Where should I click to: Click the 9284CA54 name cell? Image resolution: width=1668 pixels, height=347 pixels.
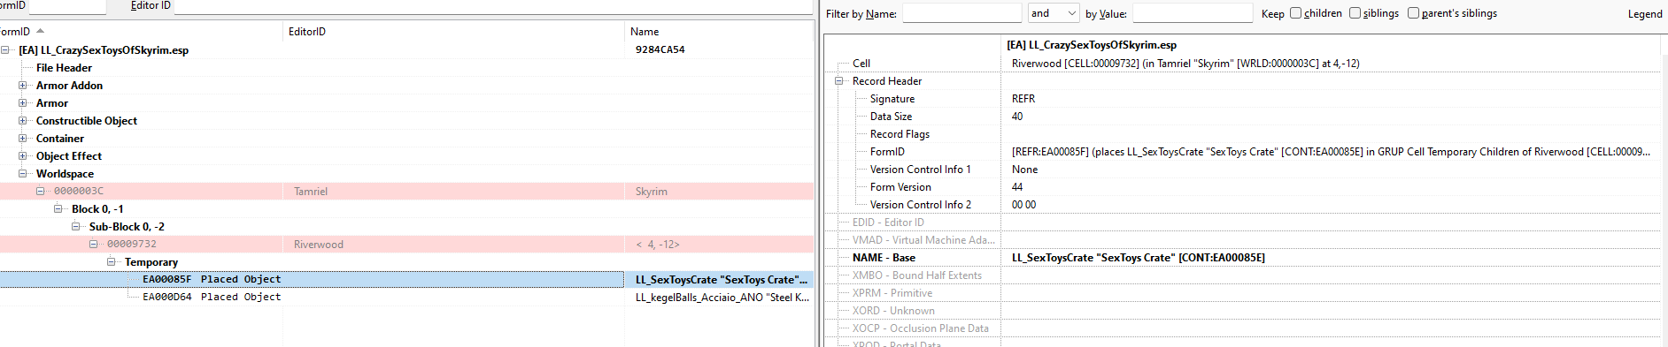[x=660, y=50]
